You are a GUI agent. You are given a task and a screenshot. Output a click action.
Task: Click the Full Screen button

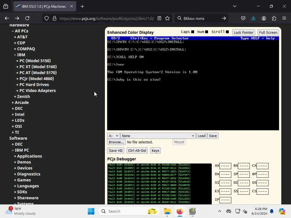pyautogui.click(x=268, y=32)
